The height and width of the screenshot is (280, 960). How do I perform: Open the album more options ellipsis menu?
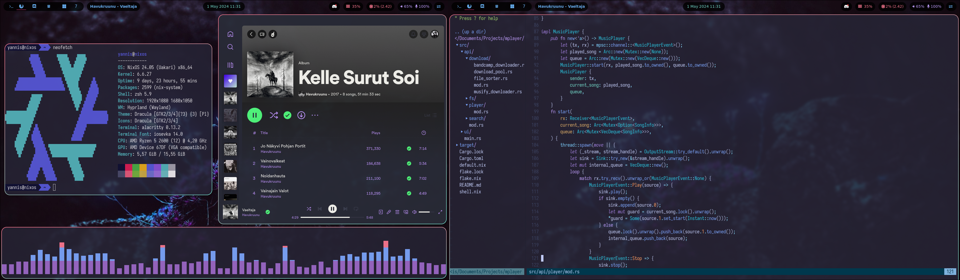pyautogui.click(x=315, y=115)
